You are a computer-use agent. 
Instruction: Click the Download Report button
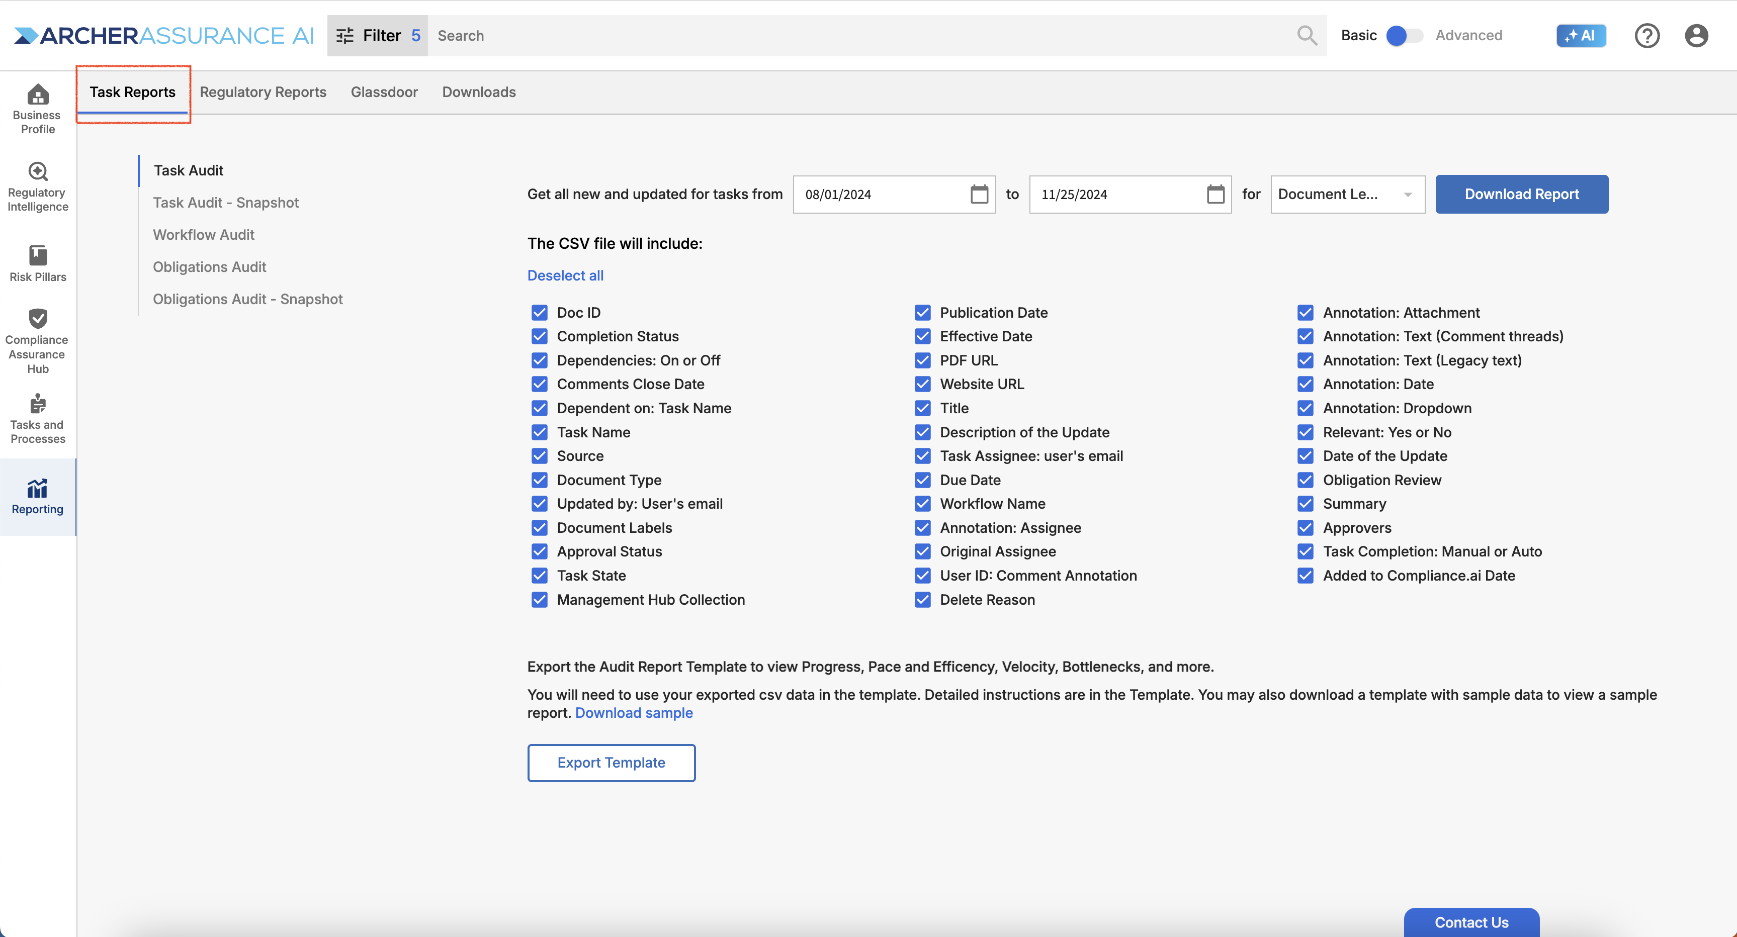click(1521, 194)
